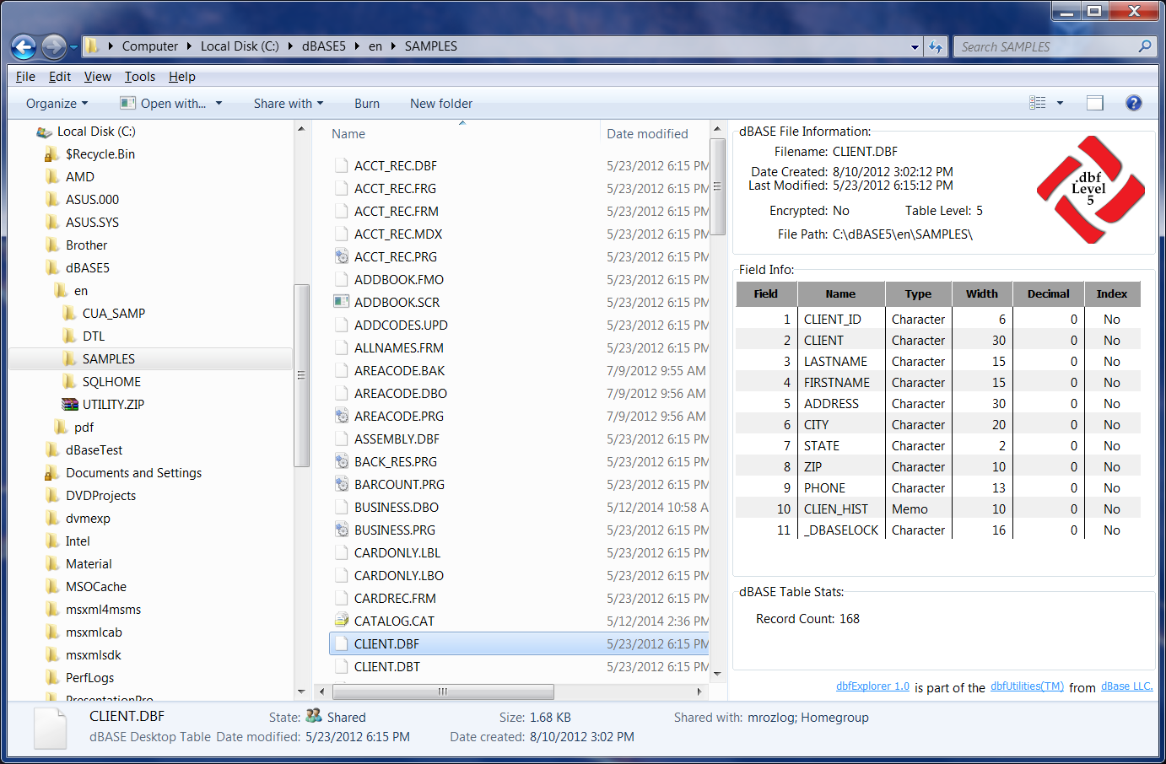
Task: Click the Change your view icon
Action: pos(1038,103)
